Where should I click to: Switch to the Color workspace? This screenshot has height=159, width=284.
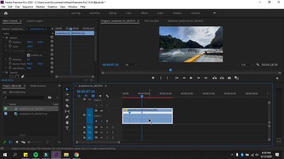129,13
